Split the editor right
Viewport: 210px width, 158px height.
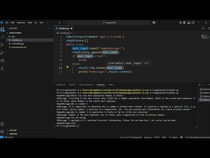(209, 28)
